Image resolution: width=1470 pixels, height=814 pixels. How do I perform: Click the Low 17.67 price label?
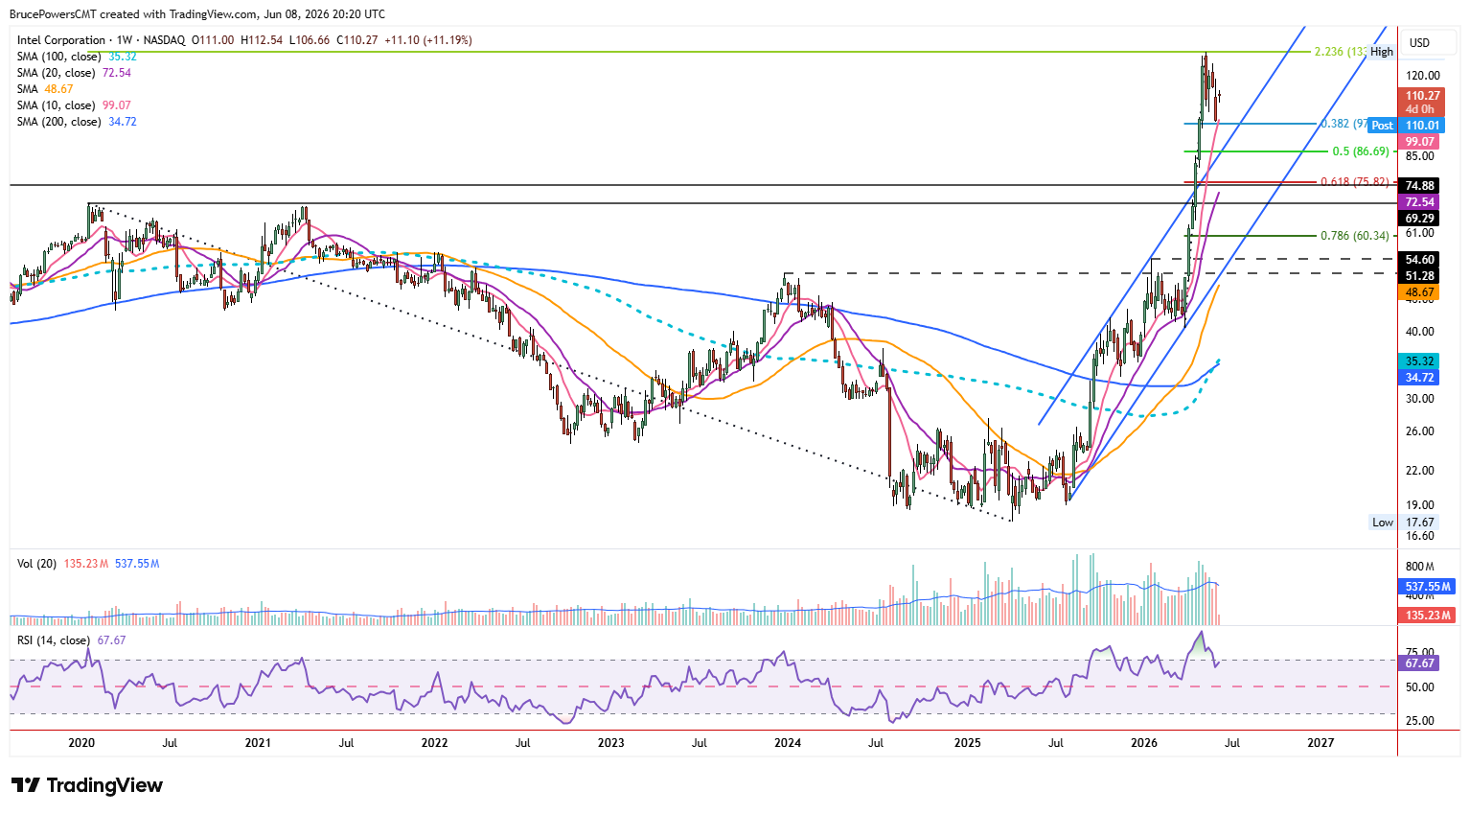(x=1404, y=523)
